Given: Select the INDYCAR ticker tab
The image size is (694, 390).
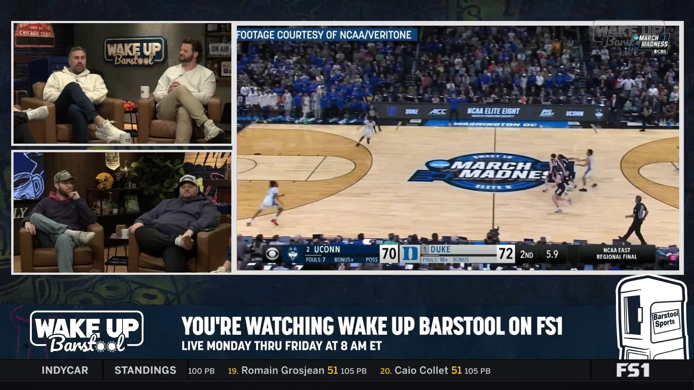Looking at the screenshot, I should (x=65, y=370).
